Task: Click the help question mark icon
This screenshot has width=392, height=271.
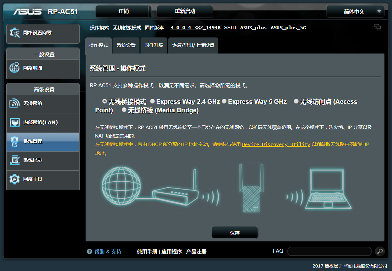Action: pyautogui.click(x=89, y=251)
